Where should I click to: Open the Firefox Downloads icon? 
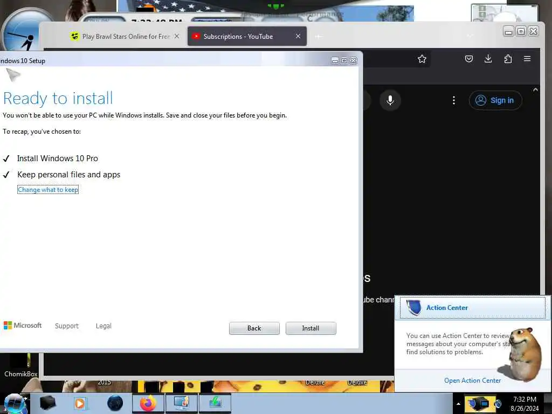pos(488,59)
